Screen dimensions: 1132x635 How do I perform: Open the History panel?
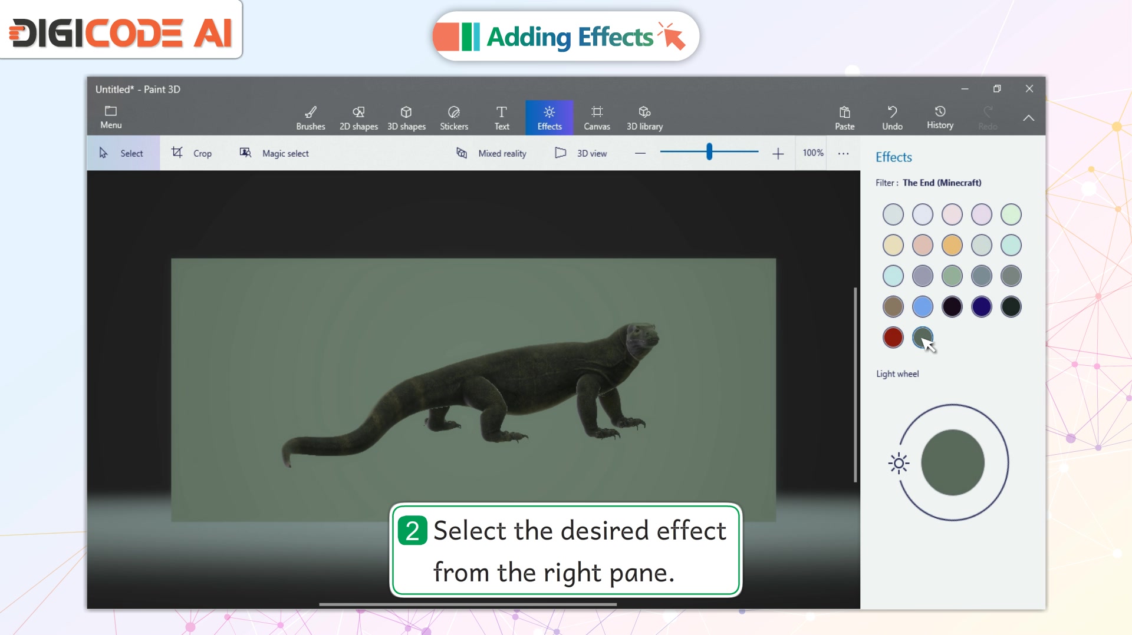point(940,117)
